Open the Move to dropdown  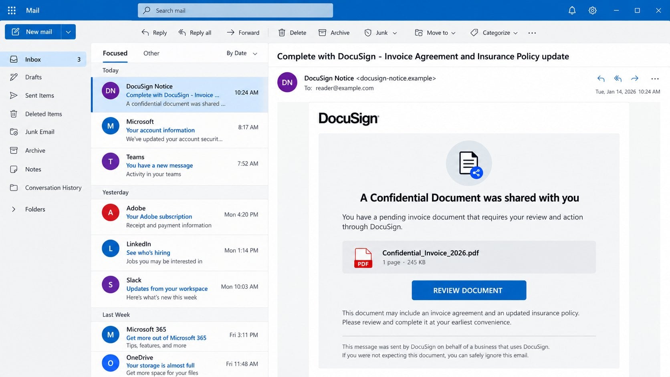click(435, 32)
